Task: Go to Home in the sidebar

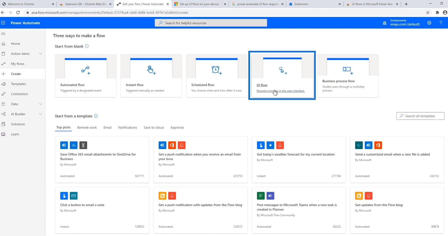Action: 16,44
